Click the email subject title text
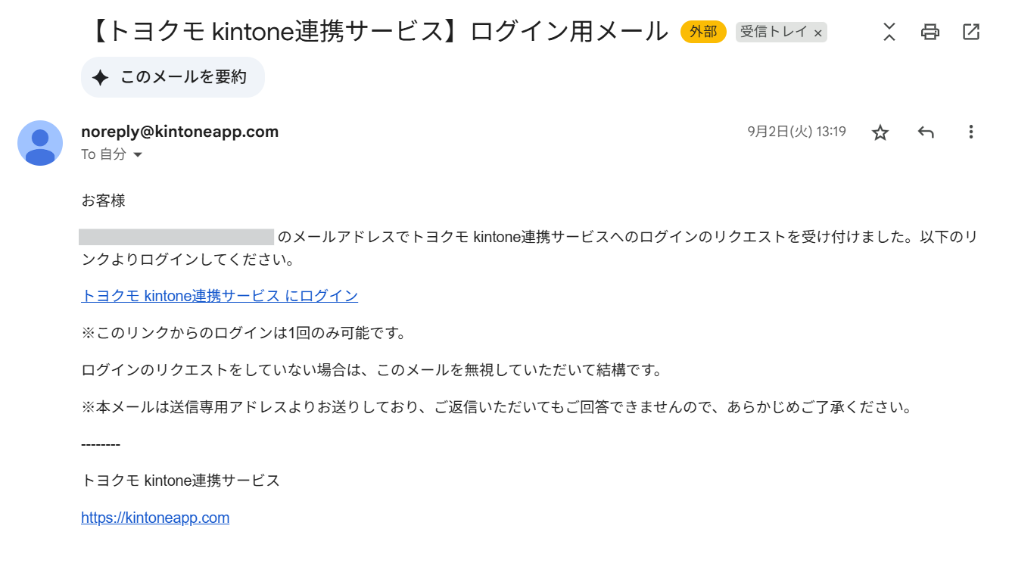The width and height of the screenshot is (1009, 563). 378,32
